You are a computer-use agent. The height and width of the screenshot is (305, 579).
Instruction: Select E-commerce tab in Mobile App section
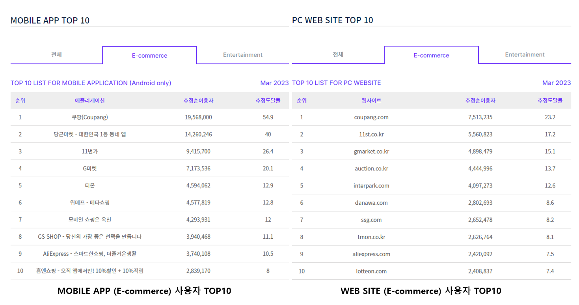[x=149, y=56]
